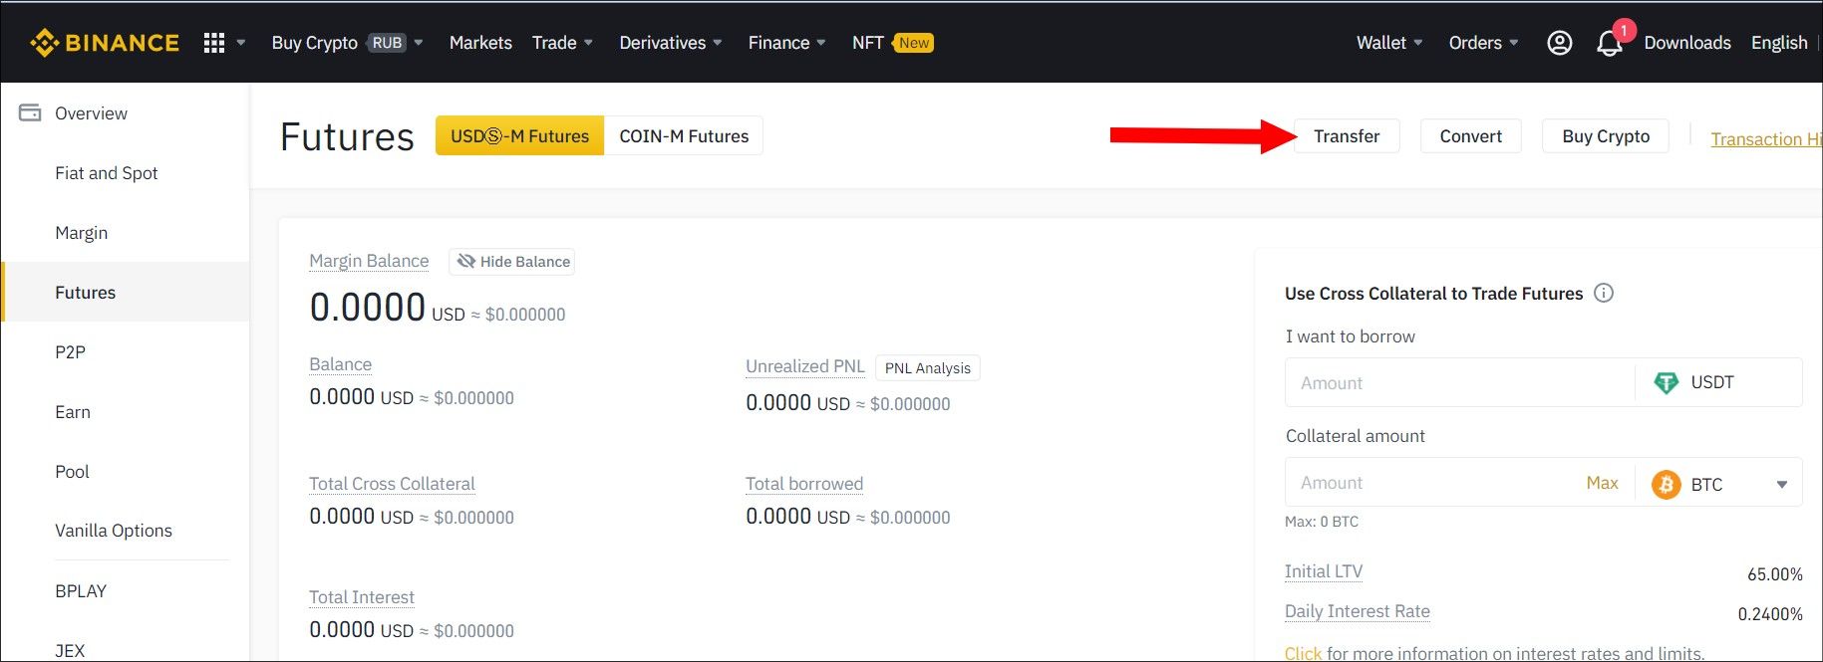
Task: Click the Overview wallet card icon
Action: click(30, 112)
